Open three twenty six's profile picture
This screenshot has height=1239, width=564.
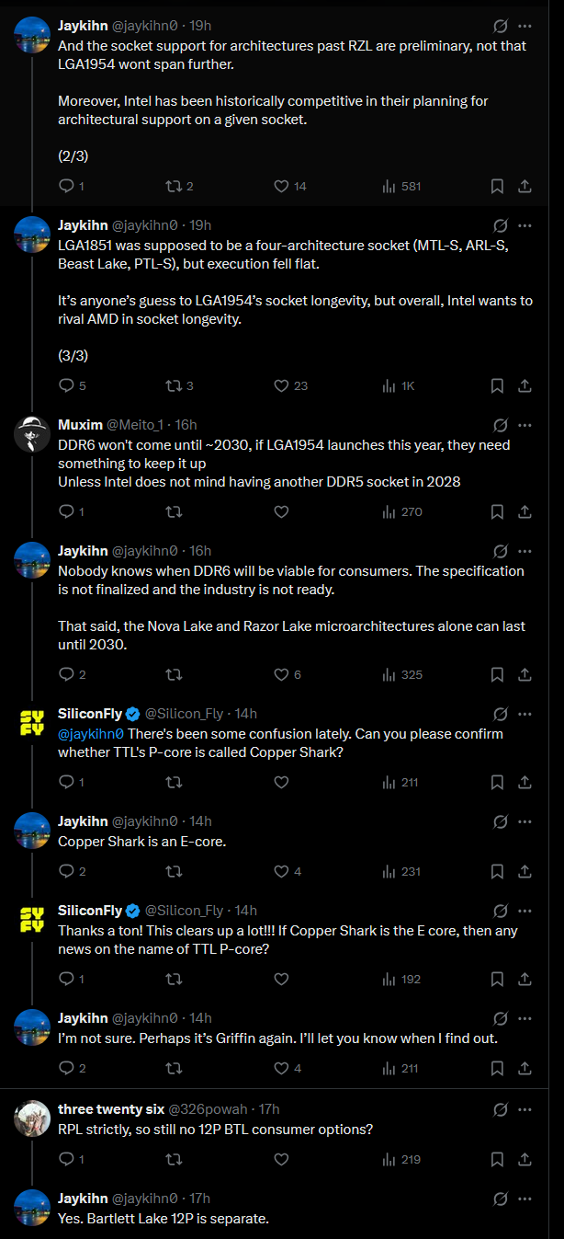32,1118
